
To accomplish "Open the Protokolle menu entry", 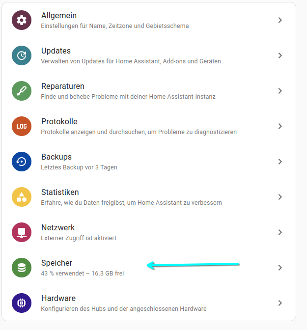I will coord(149,126).
